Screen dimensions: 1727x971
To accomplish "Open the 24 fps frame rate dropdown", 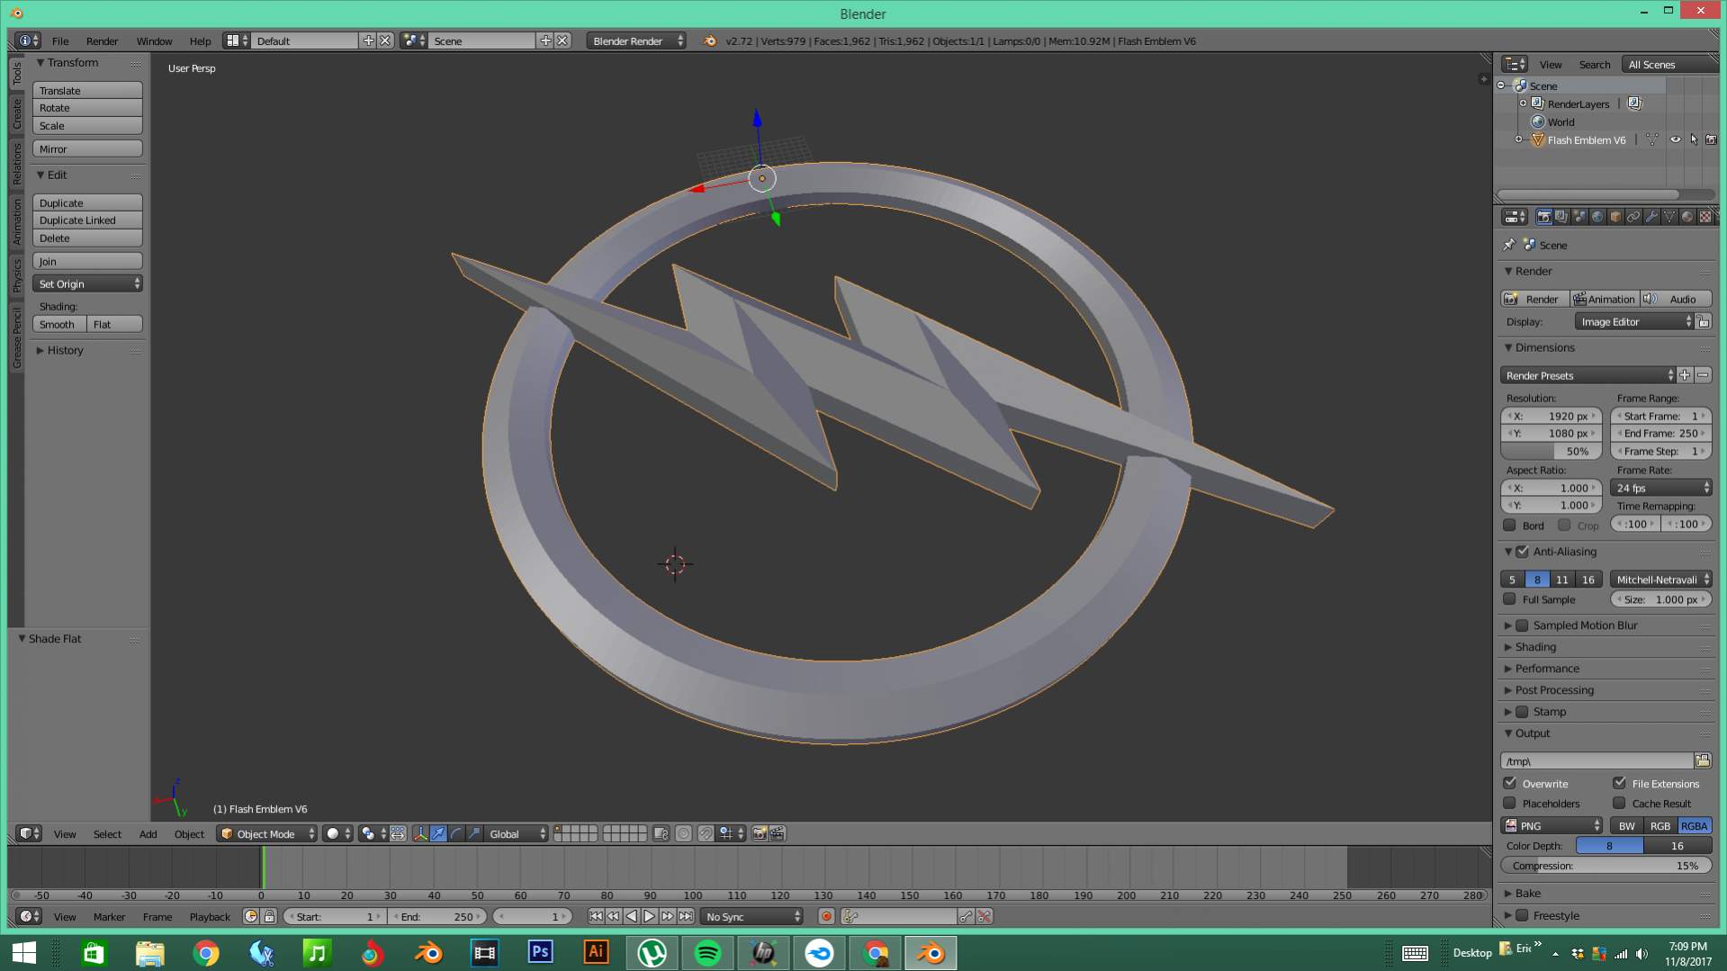I will click(1661, 488).
